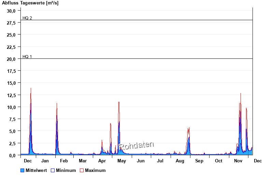The height and width of the screenshot is (188, 273).
Task: Click the HQ 1 threshold label
Action: [27, 56]
